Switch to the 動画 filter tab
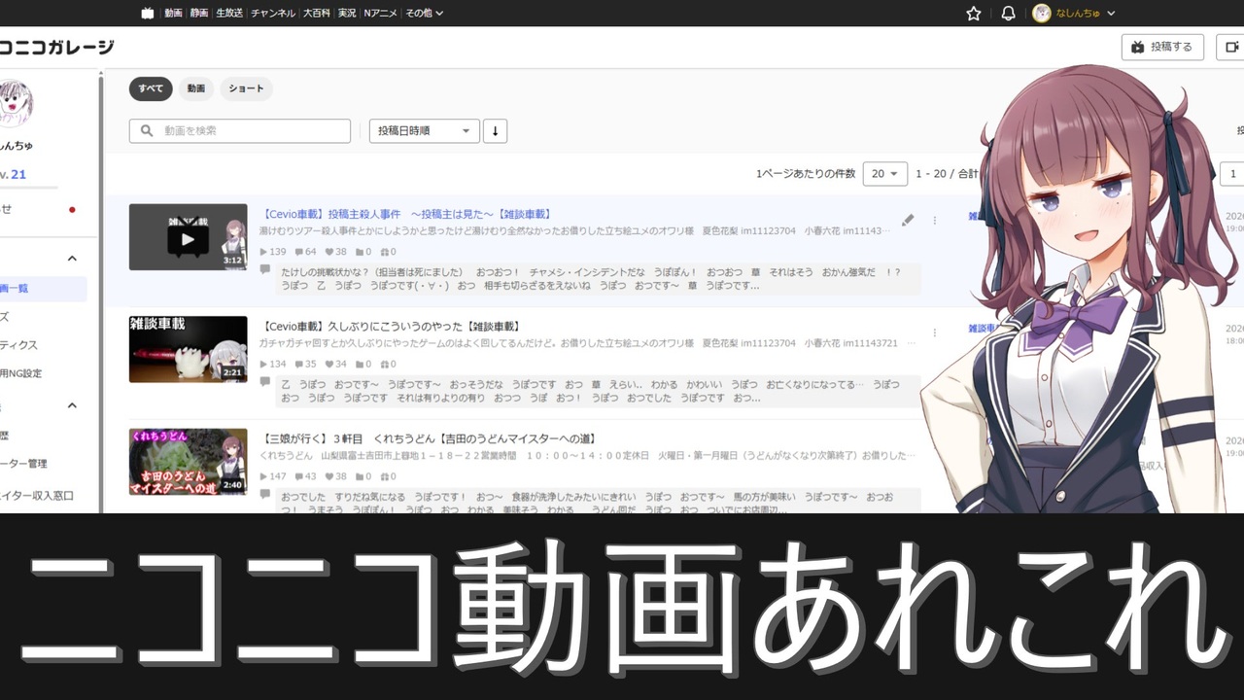Screen dimensions: 1244x700 [x=196, y=88]
